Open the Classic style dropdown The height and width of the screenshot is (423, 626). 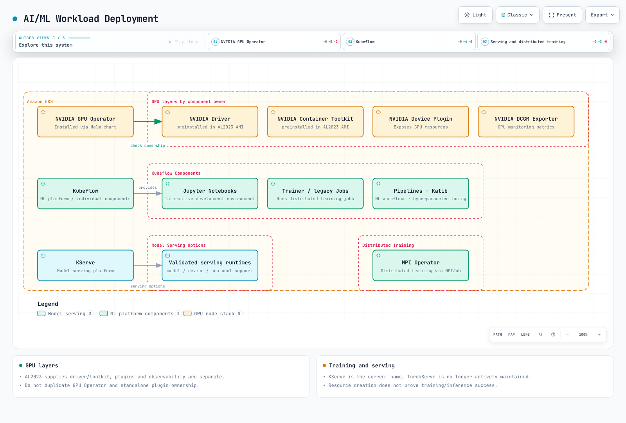pos(517,15)
